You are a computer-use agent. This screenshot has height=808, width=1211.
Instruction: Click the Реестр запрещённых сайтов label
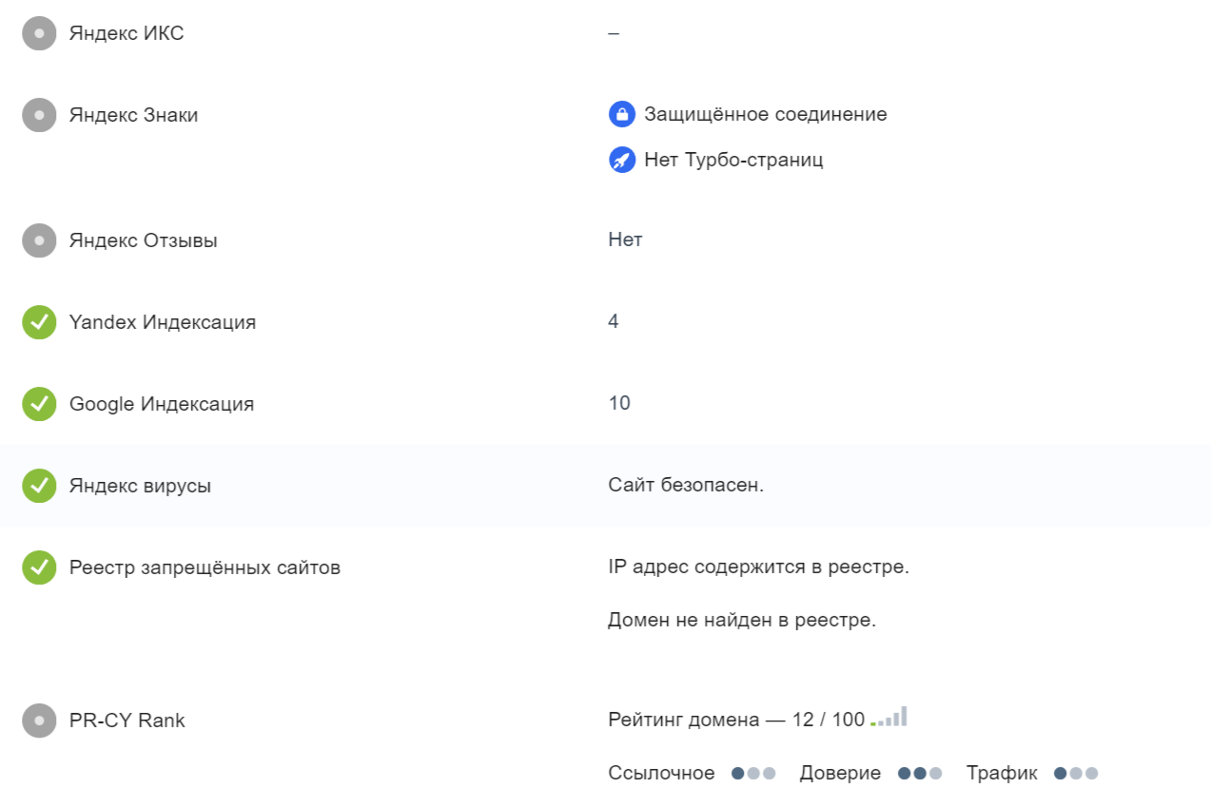[205, 568]
